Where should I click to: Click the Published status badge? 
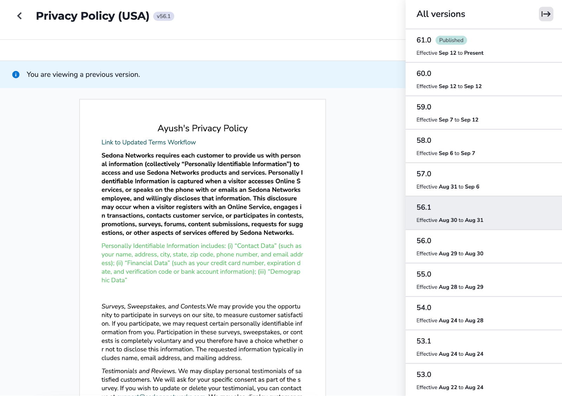[x=451, y=40]
